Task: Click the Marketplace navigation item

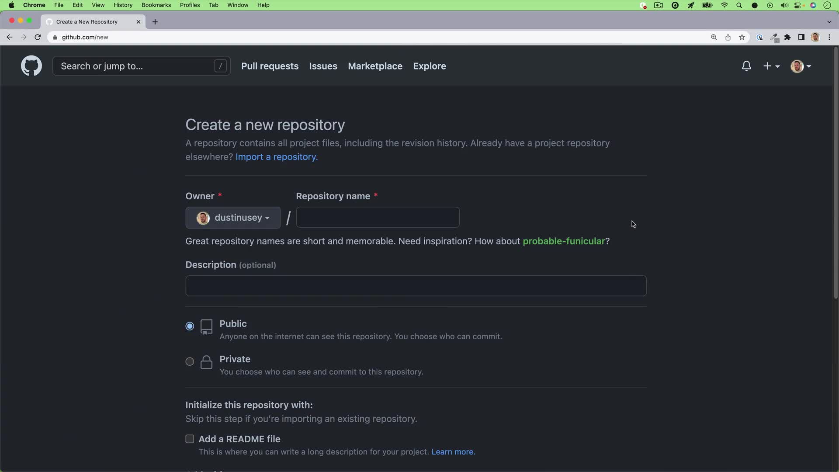Action: point(375,66)
